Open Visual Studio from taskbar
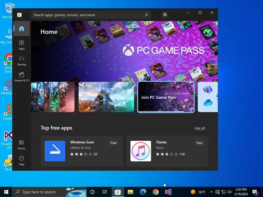 (168, 192)
